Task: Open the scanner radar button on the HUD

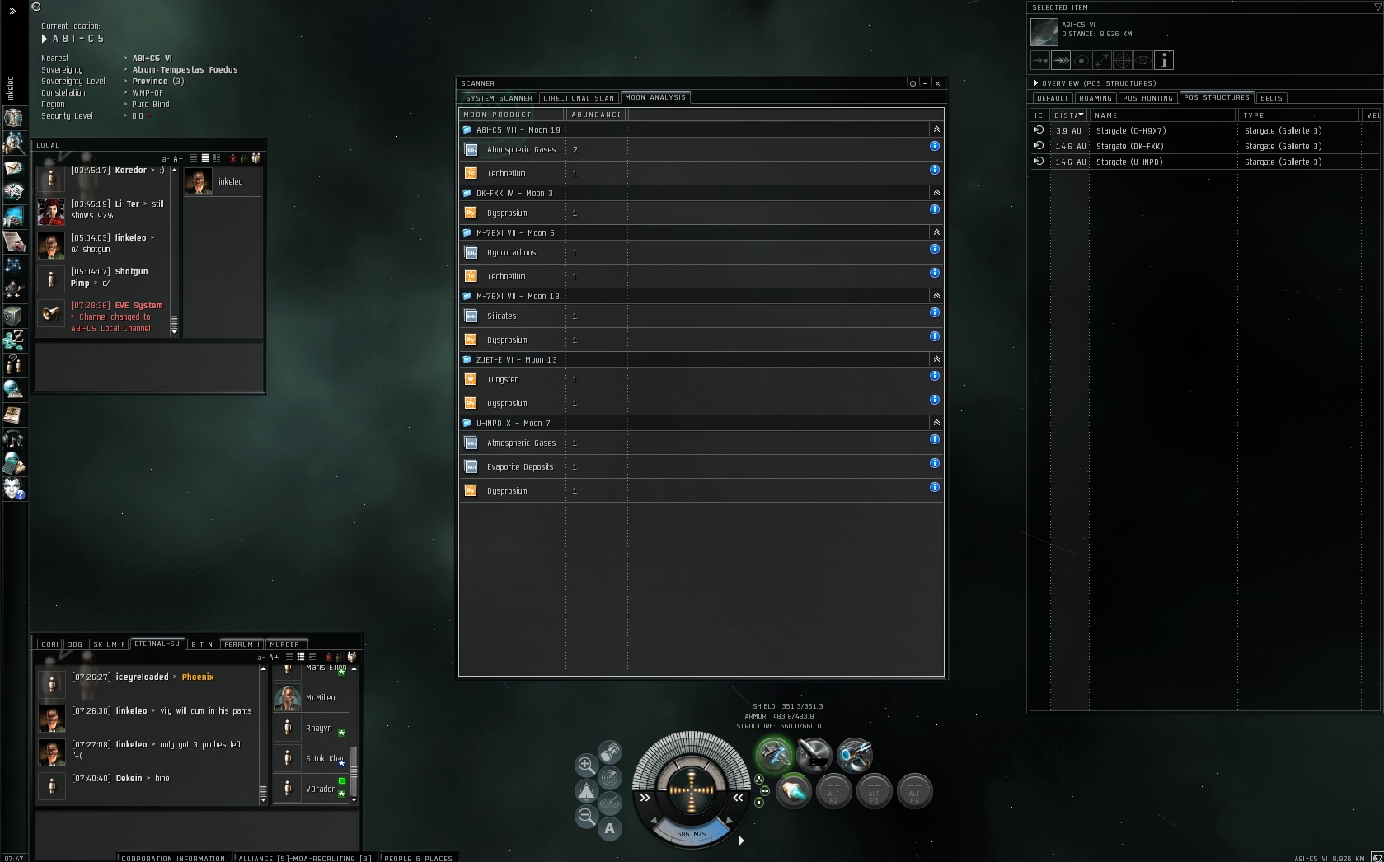Action: pos(610,777)
